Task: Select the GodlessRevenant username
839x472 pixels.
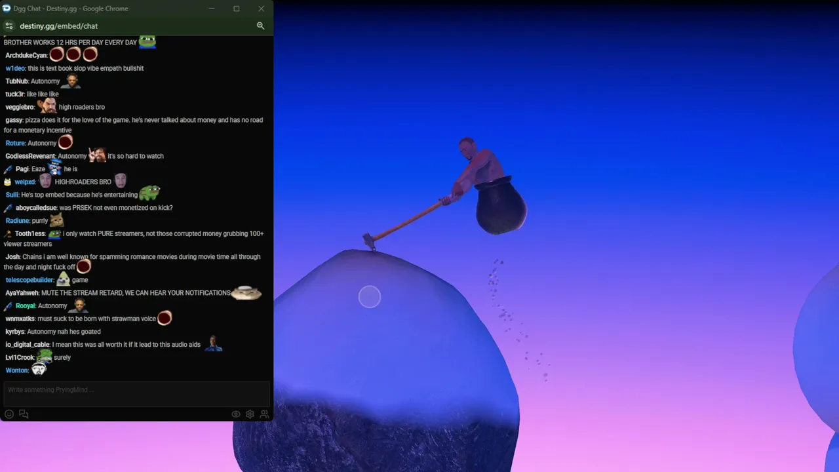Action: pyautogui.click(x=30, y=156)
